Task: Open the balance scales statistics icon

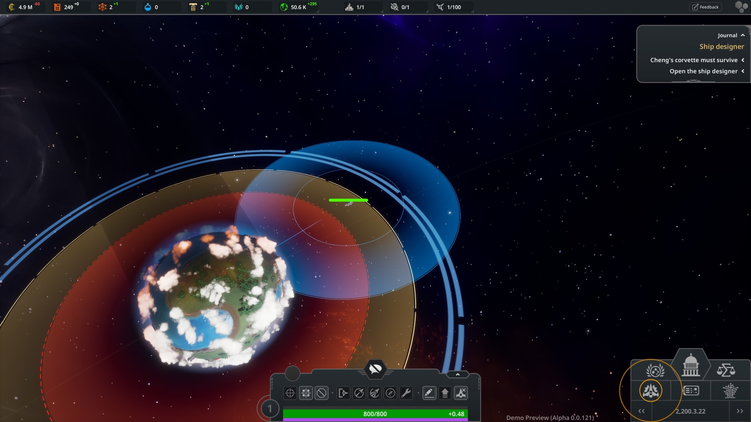Action: point(726,370)
